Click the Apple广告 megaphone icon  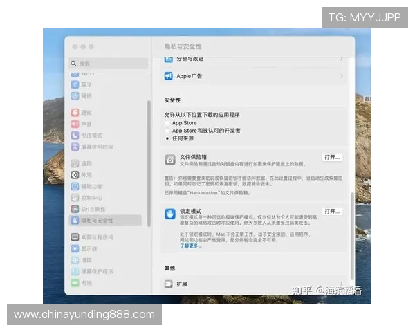(x=169, y=76)
